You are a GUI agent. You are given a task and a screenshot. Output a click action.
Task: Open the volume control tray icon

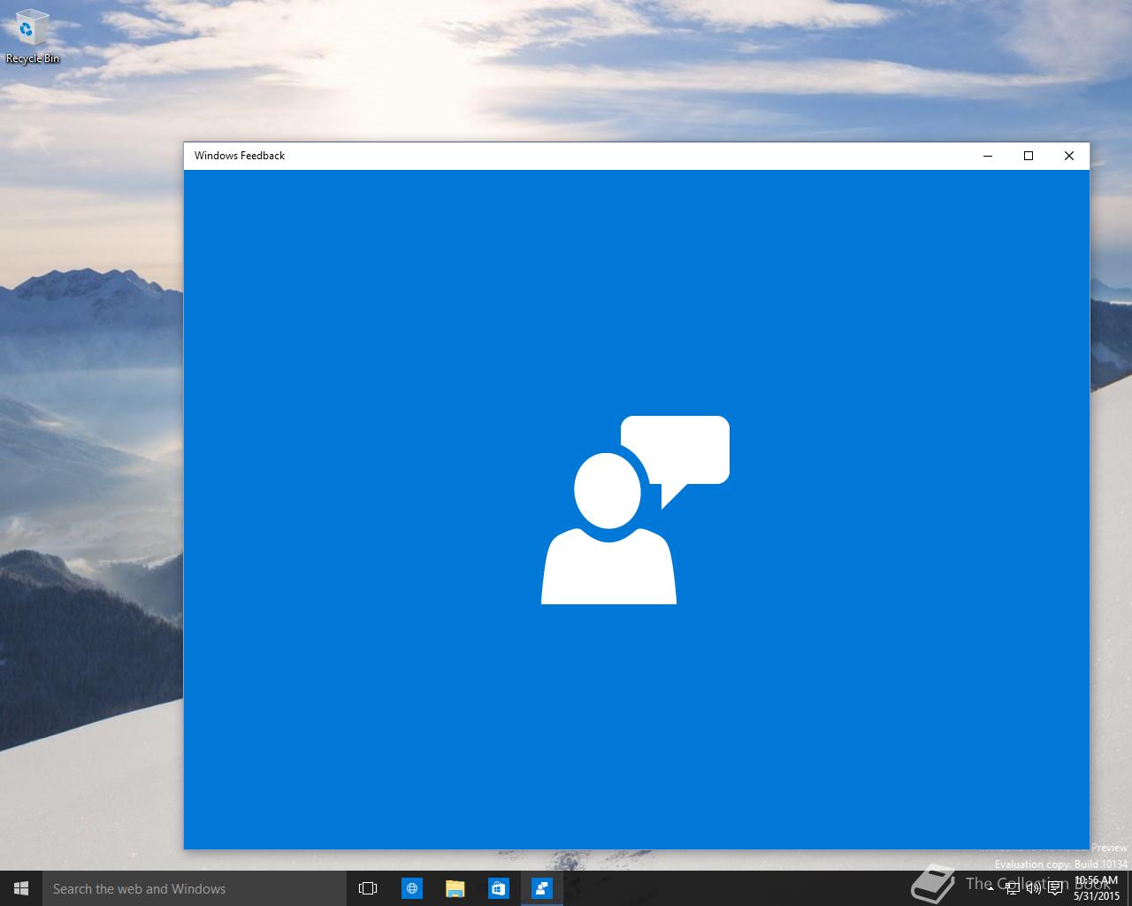click(1034, 888)
